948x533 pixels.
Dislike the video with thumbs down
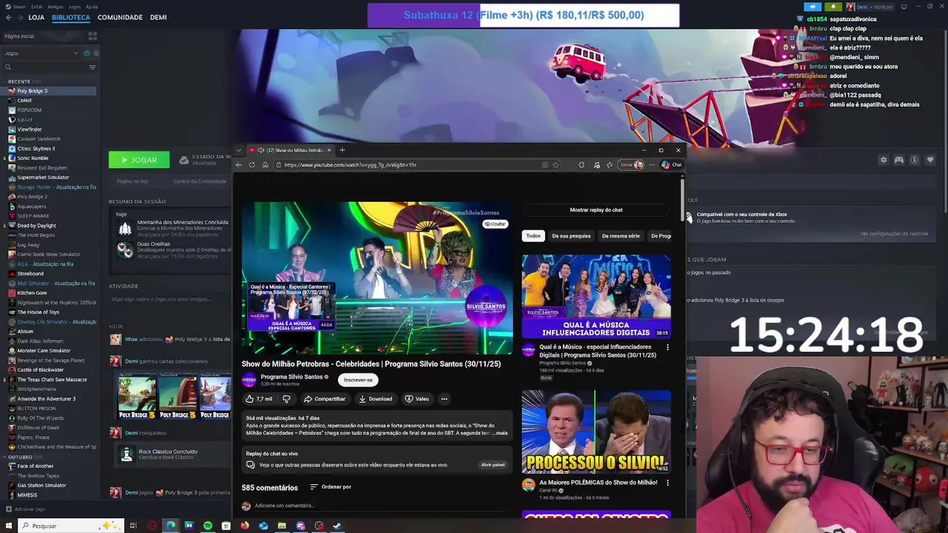[x=287, y=399]
